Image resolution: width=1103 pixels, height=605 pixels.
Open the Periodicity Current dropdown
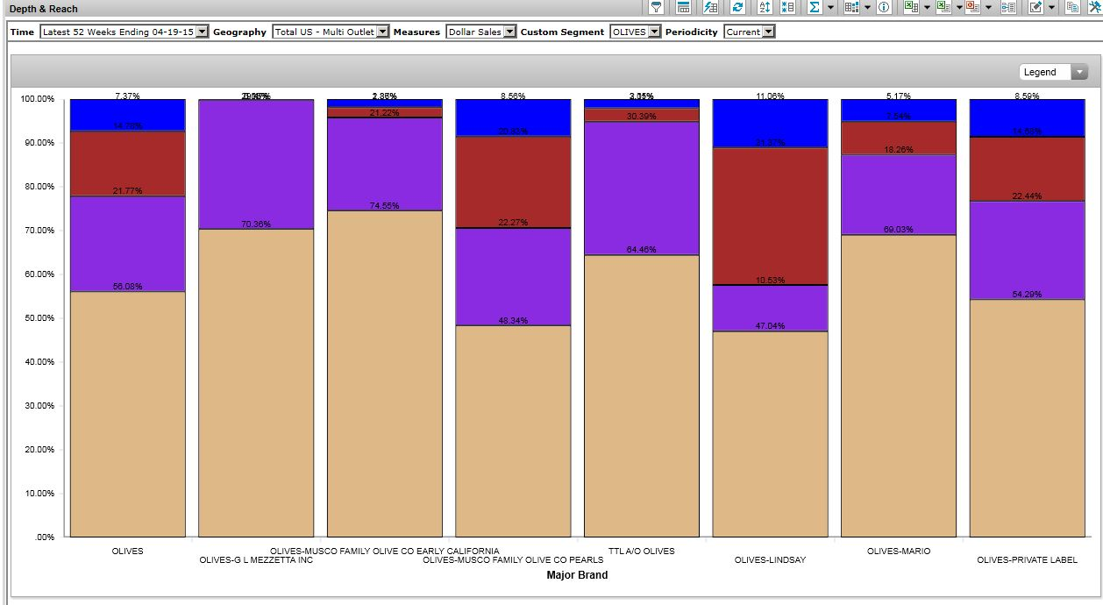click(769, 32)
